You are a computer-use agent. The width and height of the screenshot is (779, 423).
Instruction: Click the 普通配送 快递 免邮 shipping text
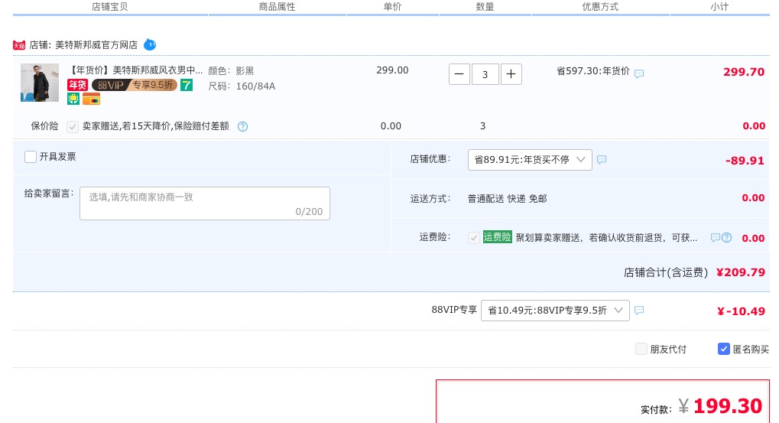[508, 199]
